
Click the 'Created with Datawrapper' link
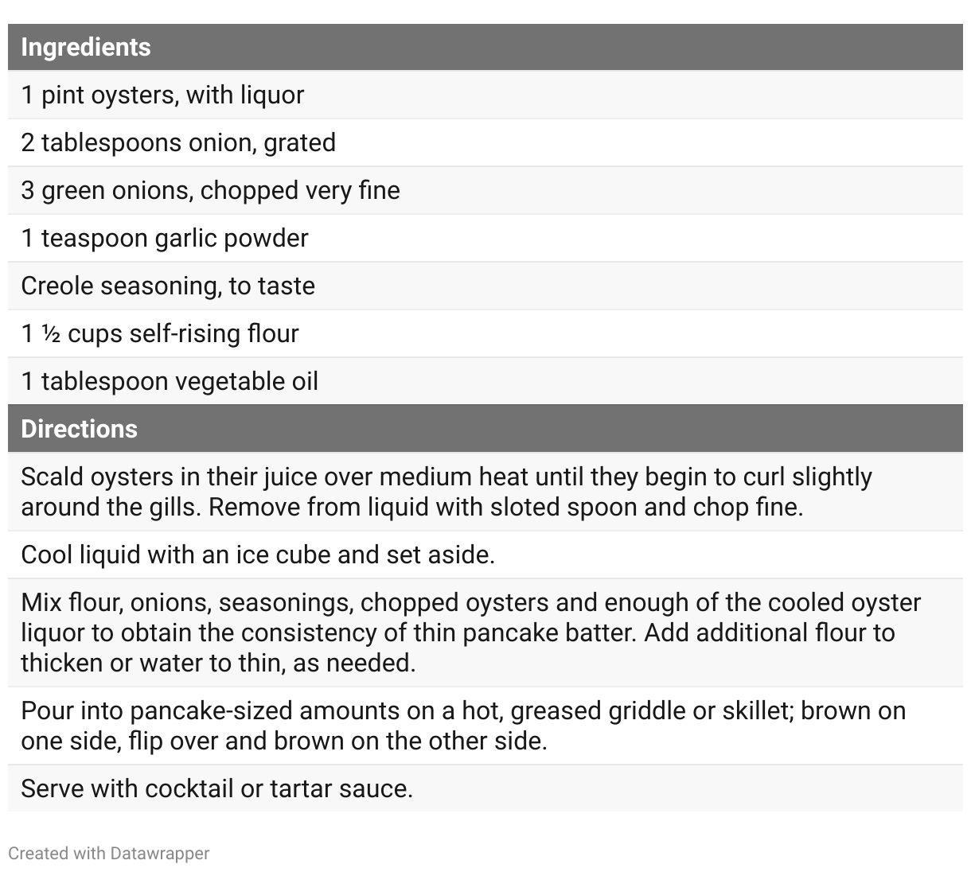click(x=108, y=853)
